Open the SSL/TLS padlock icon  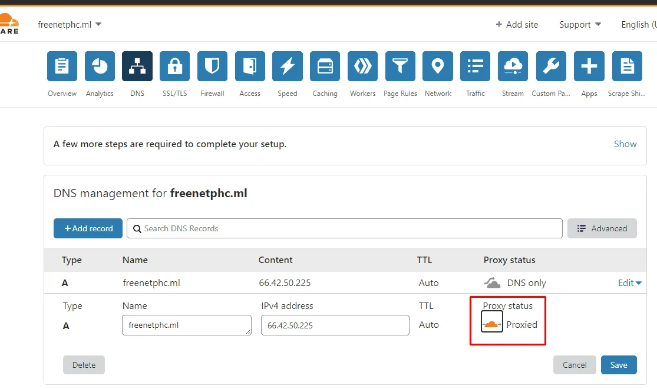pyautogui.click(x=175, y=66)
